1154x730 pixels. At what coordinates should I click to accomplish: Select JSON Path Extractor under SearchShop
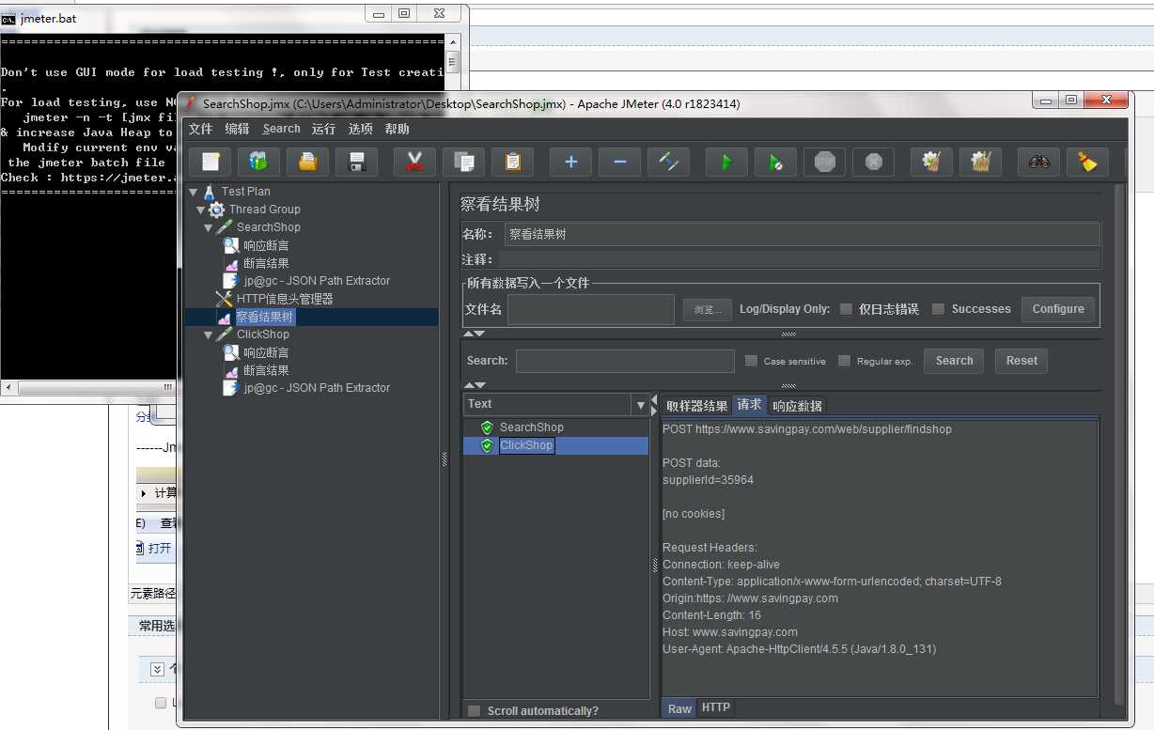316,281
